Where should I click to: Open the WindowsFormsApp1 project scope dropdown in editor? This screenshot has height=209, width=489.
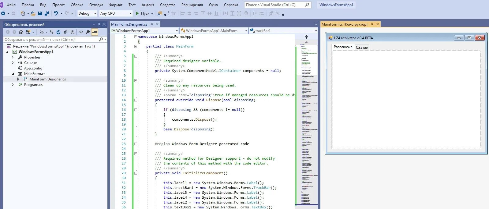pyautogui.click(x=177, y=31)
